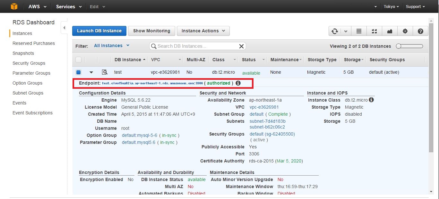Open the default subnet group link
The image size is (439, 199).
coord(256,114)
